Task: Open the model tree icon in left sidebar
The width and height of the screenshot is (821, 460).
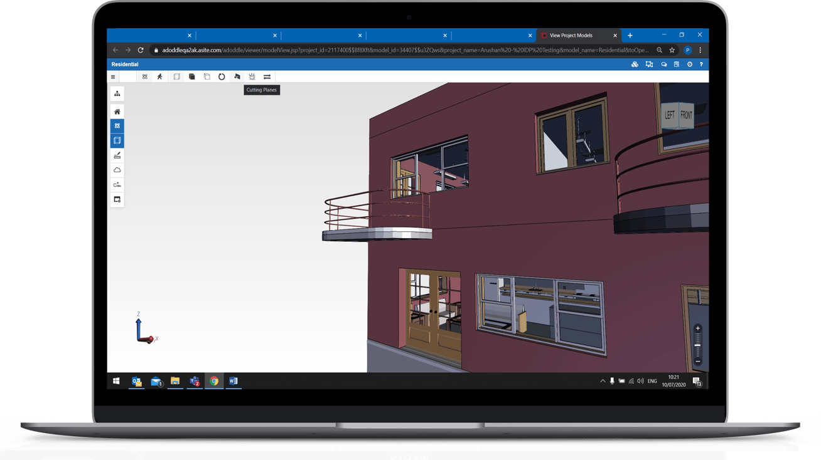Action: click(117, 93)
